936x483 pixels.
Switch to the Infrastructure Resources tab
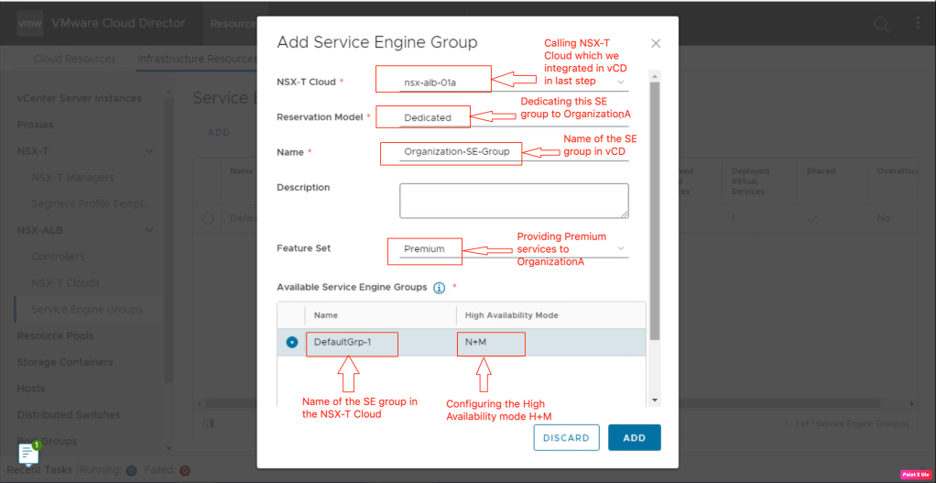tap(196, 59)
